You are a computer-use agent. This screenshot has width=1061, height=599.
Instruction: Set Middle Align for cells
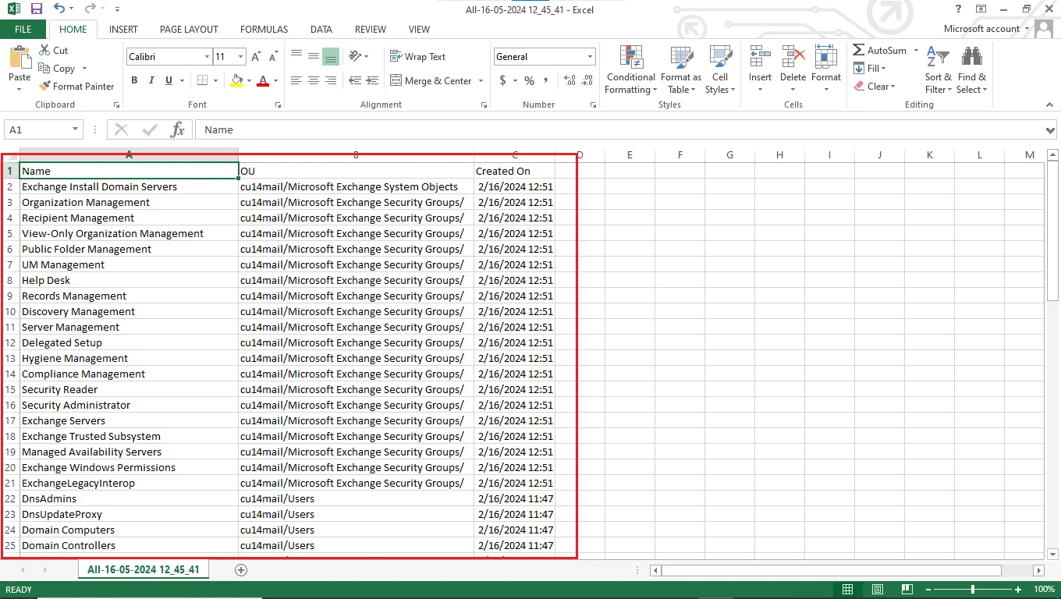coord(314,56)
